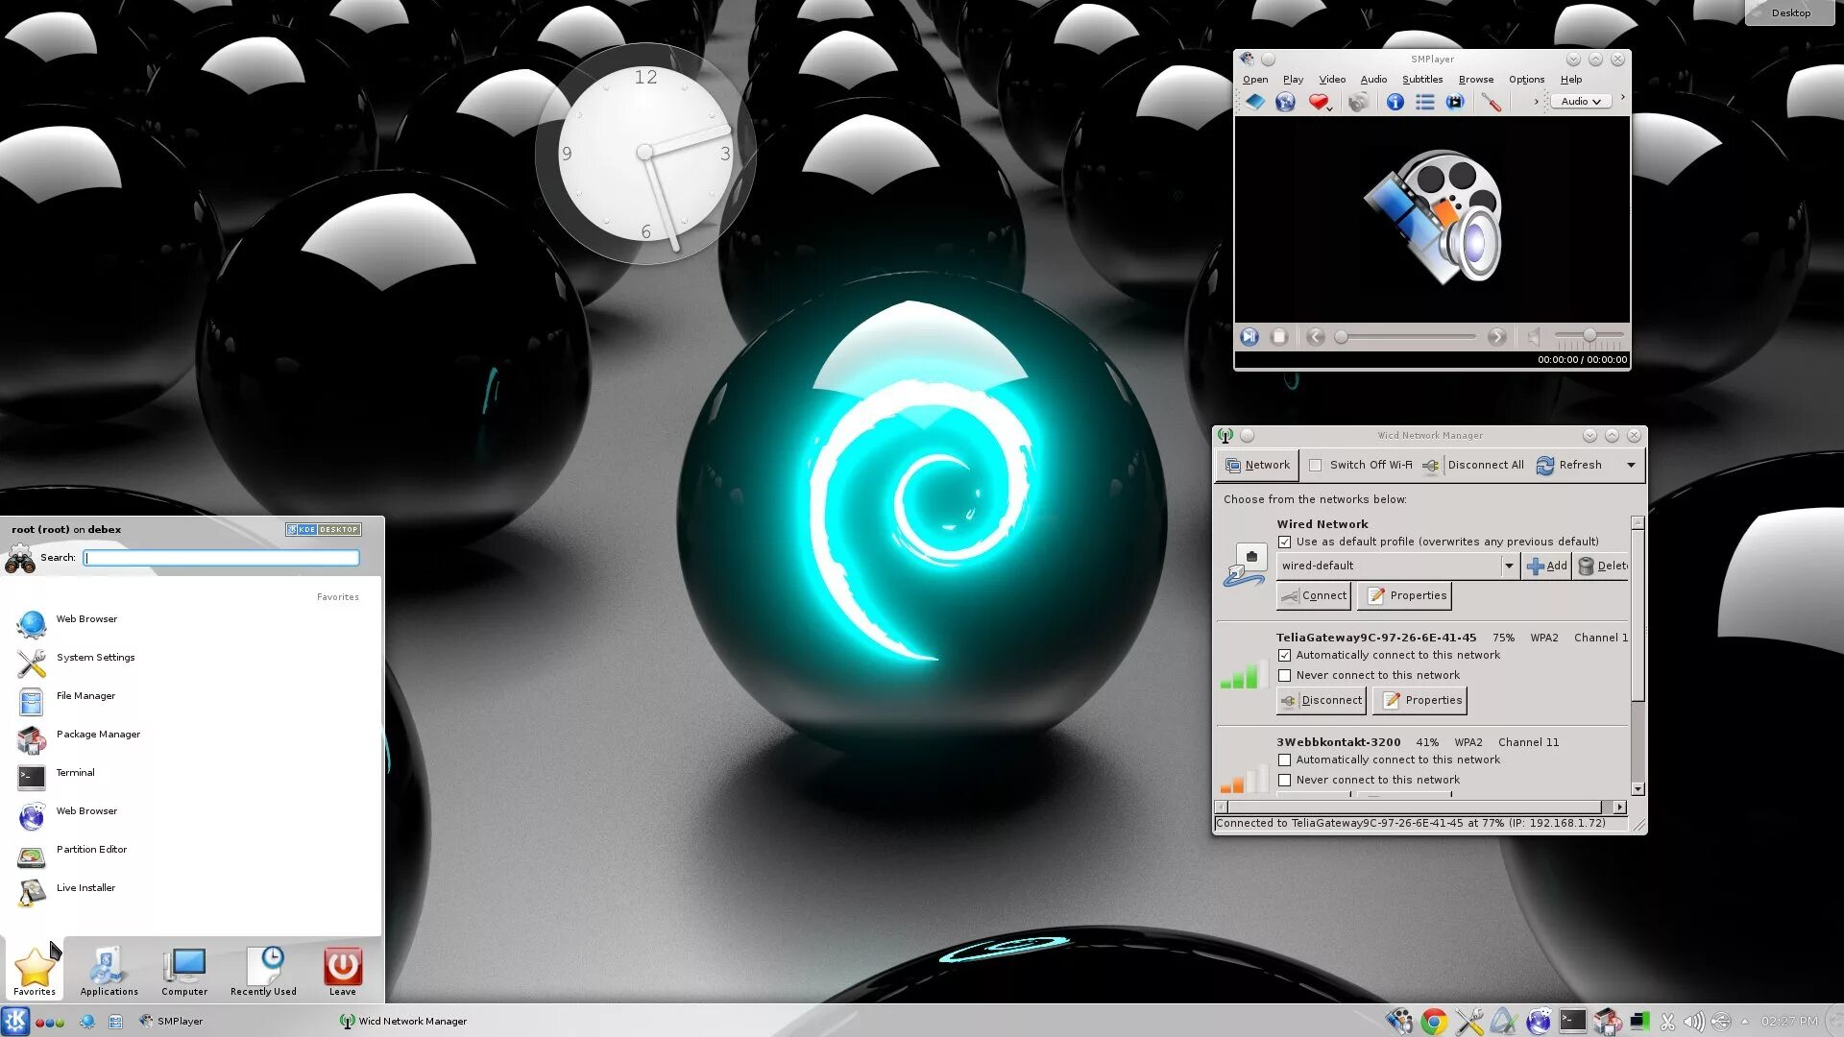The image size is (1844, 1037).
Task: Click the Klipper scissors icon in system tray
Action: click(x=1667, y=1022)
